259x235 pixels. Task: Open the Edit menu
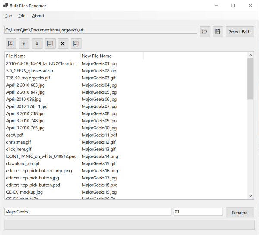(x=22, y=16)
